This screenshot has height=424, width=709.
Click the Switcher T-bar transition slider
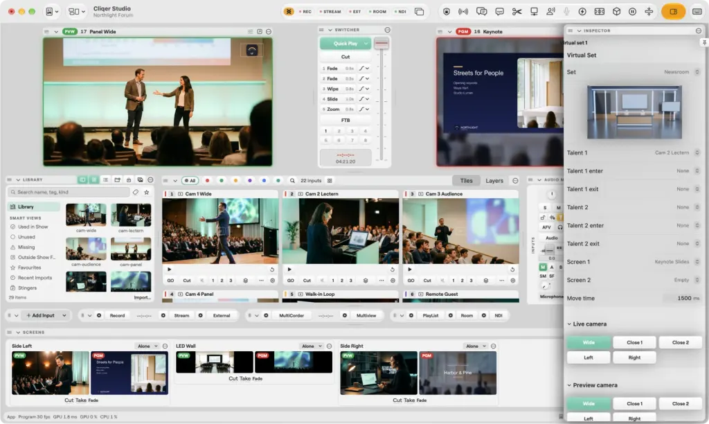click(382, 44)
